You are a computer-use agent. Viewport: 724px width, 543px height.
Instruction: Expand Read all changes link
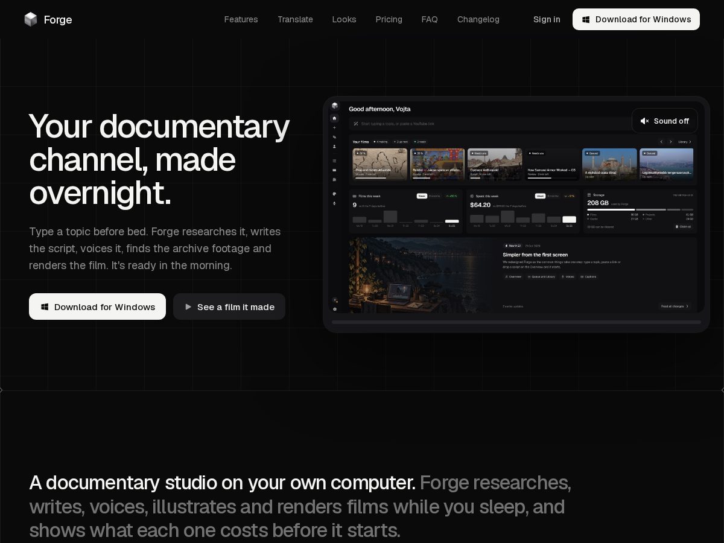(675, 306)
